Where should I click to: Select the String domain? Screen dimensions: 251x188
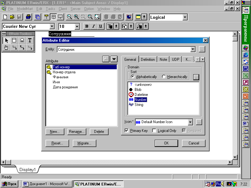click(x=139, y=105)
